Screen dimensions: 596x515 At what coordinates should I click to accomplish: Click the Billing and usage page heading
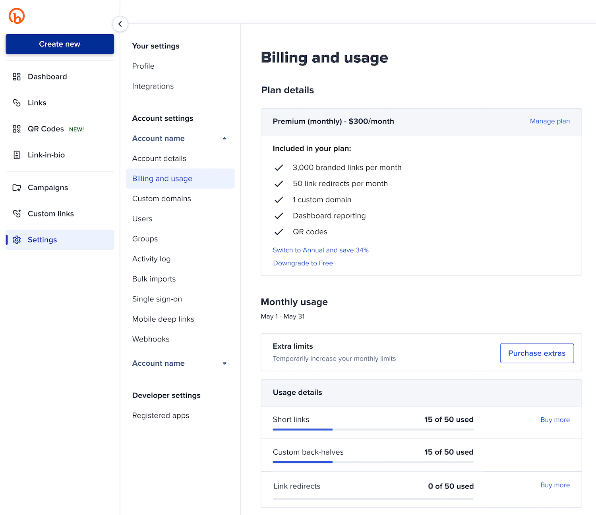(x=324, y=58)
